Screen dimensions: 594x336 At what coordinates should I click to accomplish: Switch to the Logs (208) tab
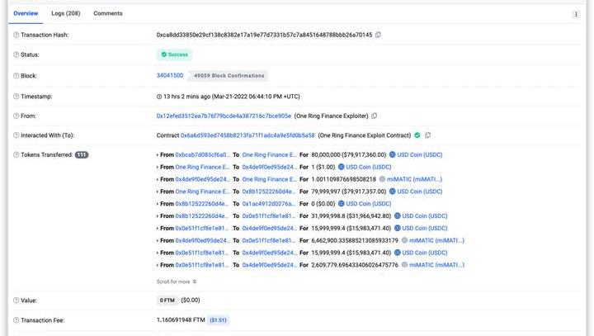[65, 14]
